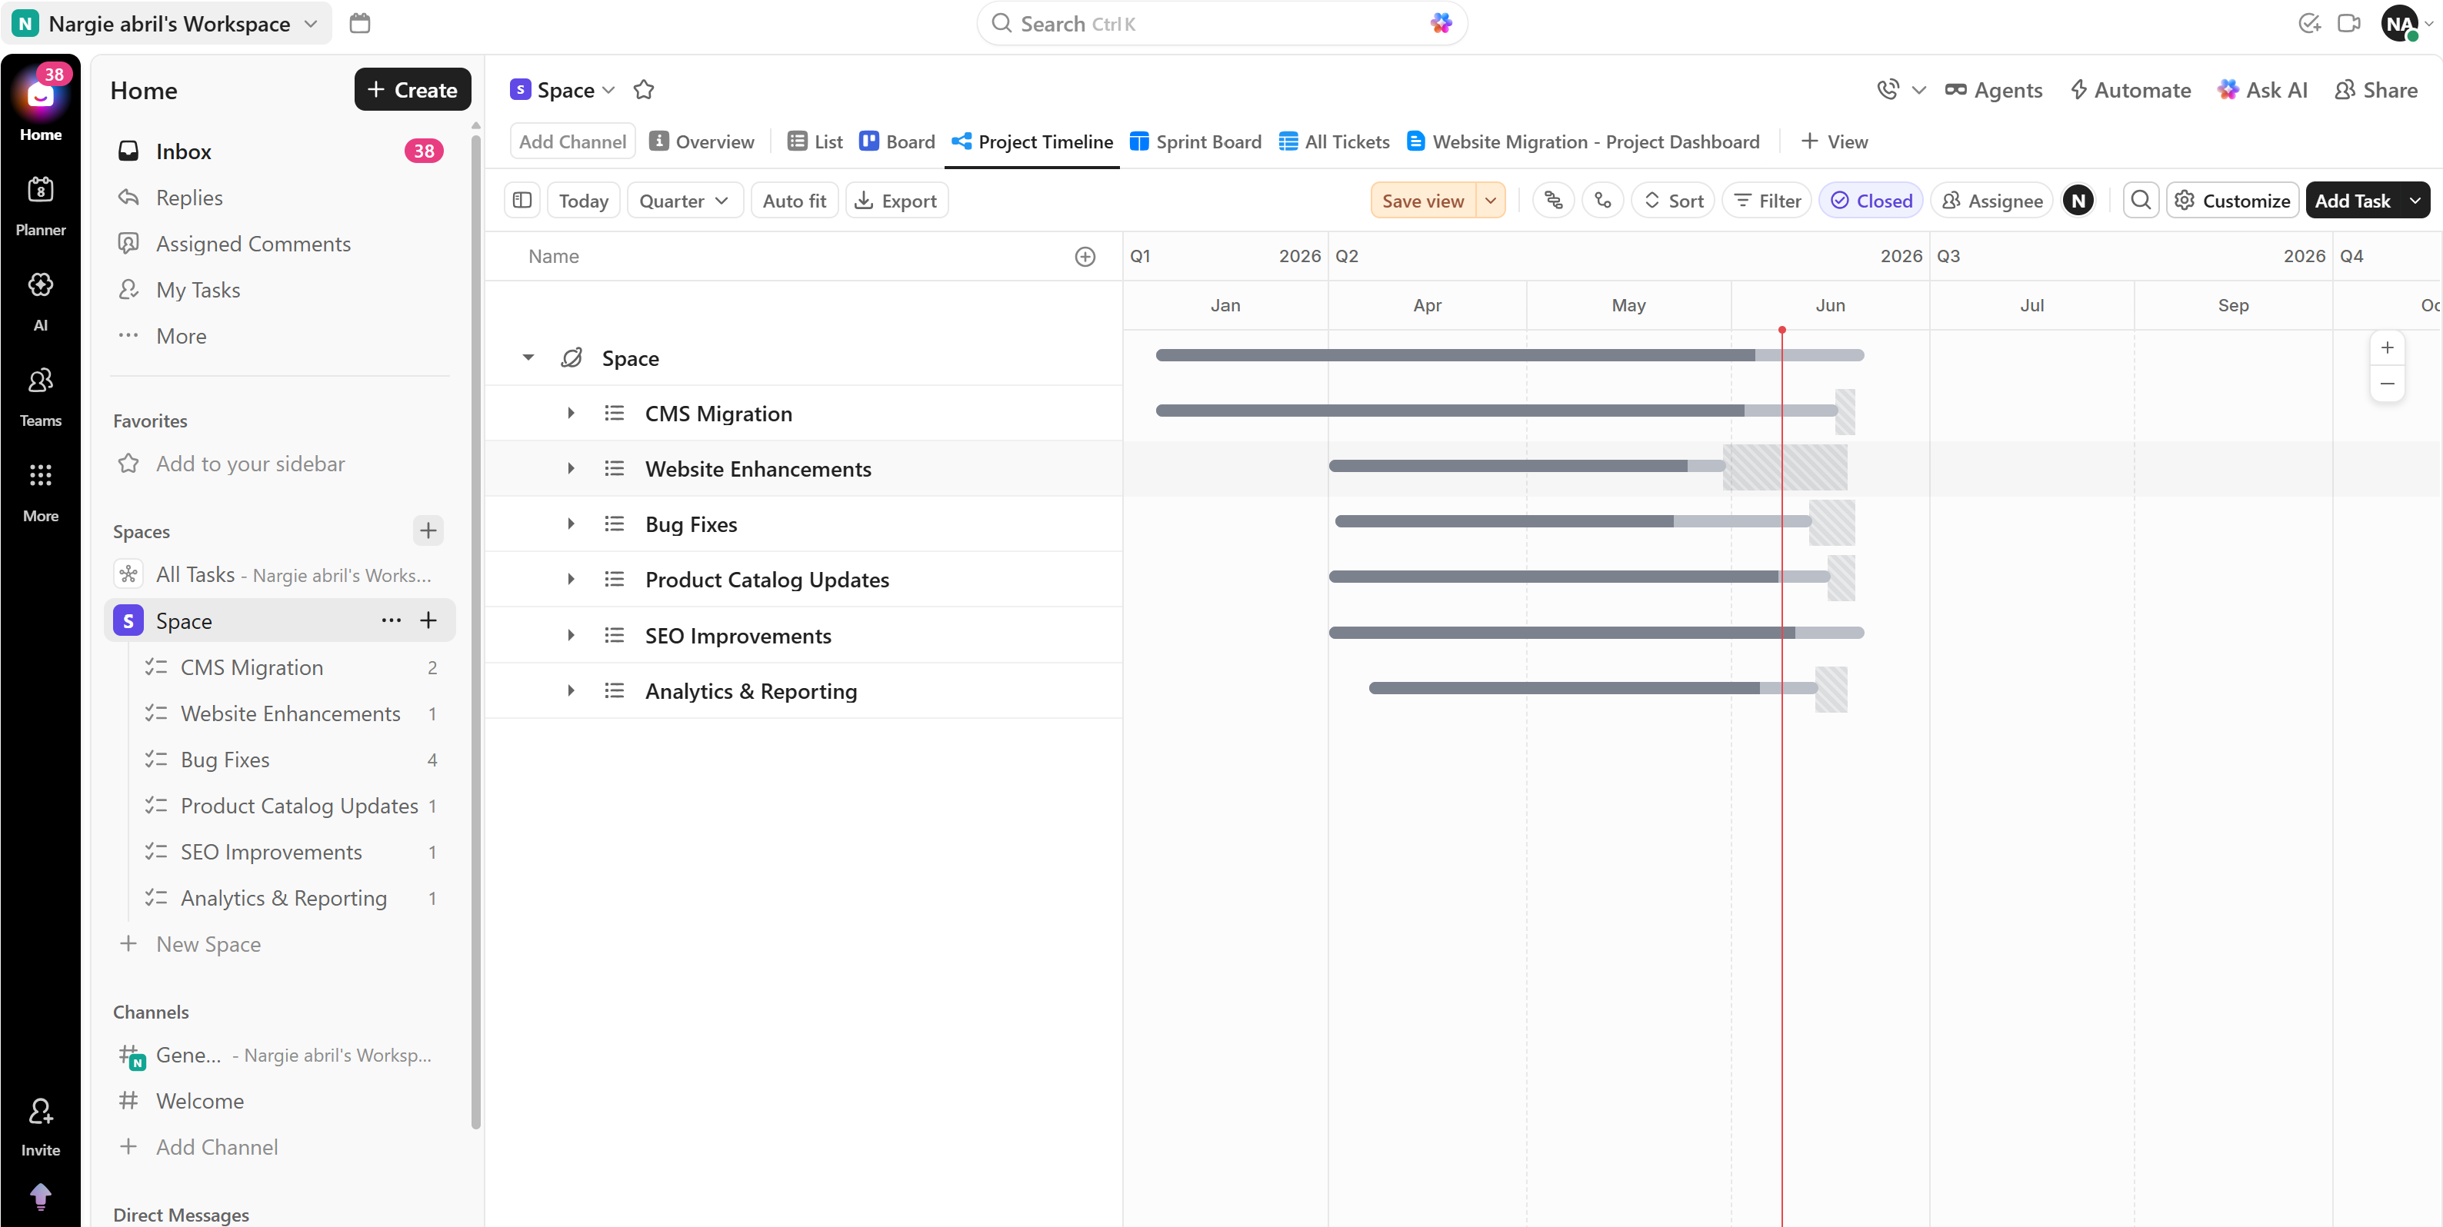
Task: Click the video clip record icon
Action: point(2348,23)
